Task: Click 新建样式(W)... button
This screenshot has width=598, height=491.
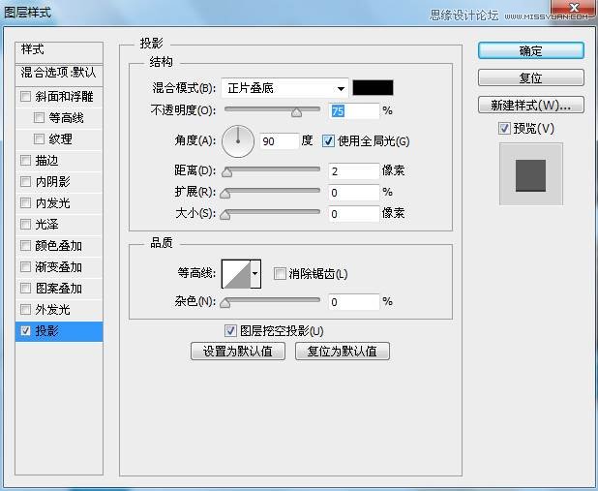Action: tap(531, 105)
